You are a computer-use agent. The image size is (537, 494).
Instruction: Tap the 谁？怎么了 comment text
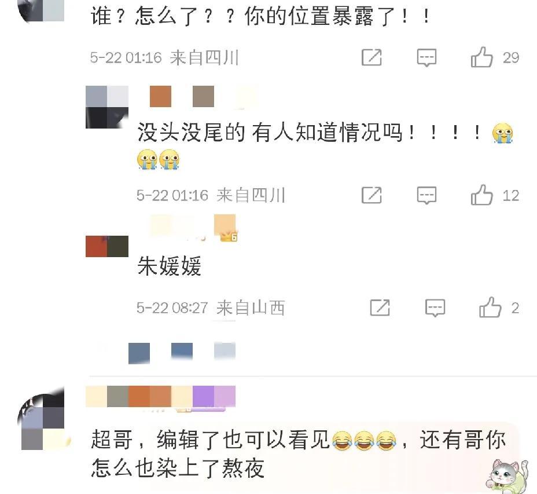(x=260, y=16)
